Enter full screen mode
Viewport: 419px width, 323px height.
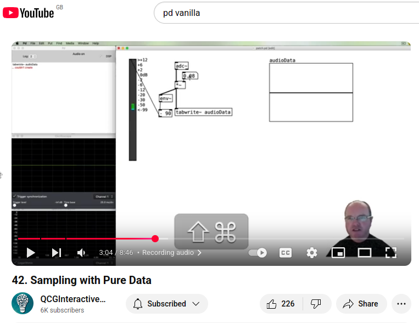(x=390, y=253)
